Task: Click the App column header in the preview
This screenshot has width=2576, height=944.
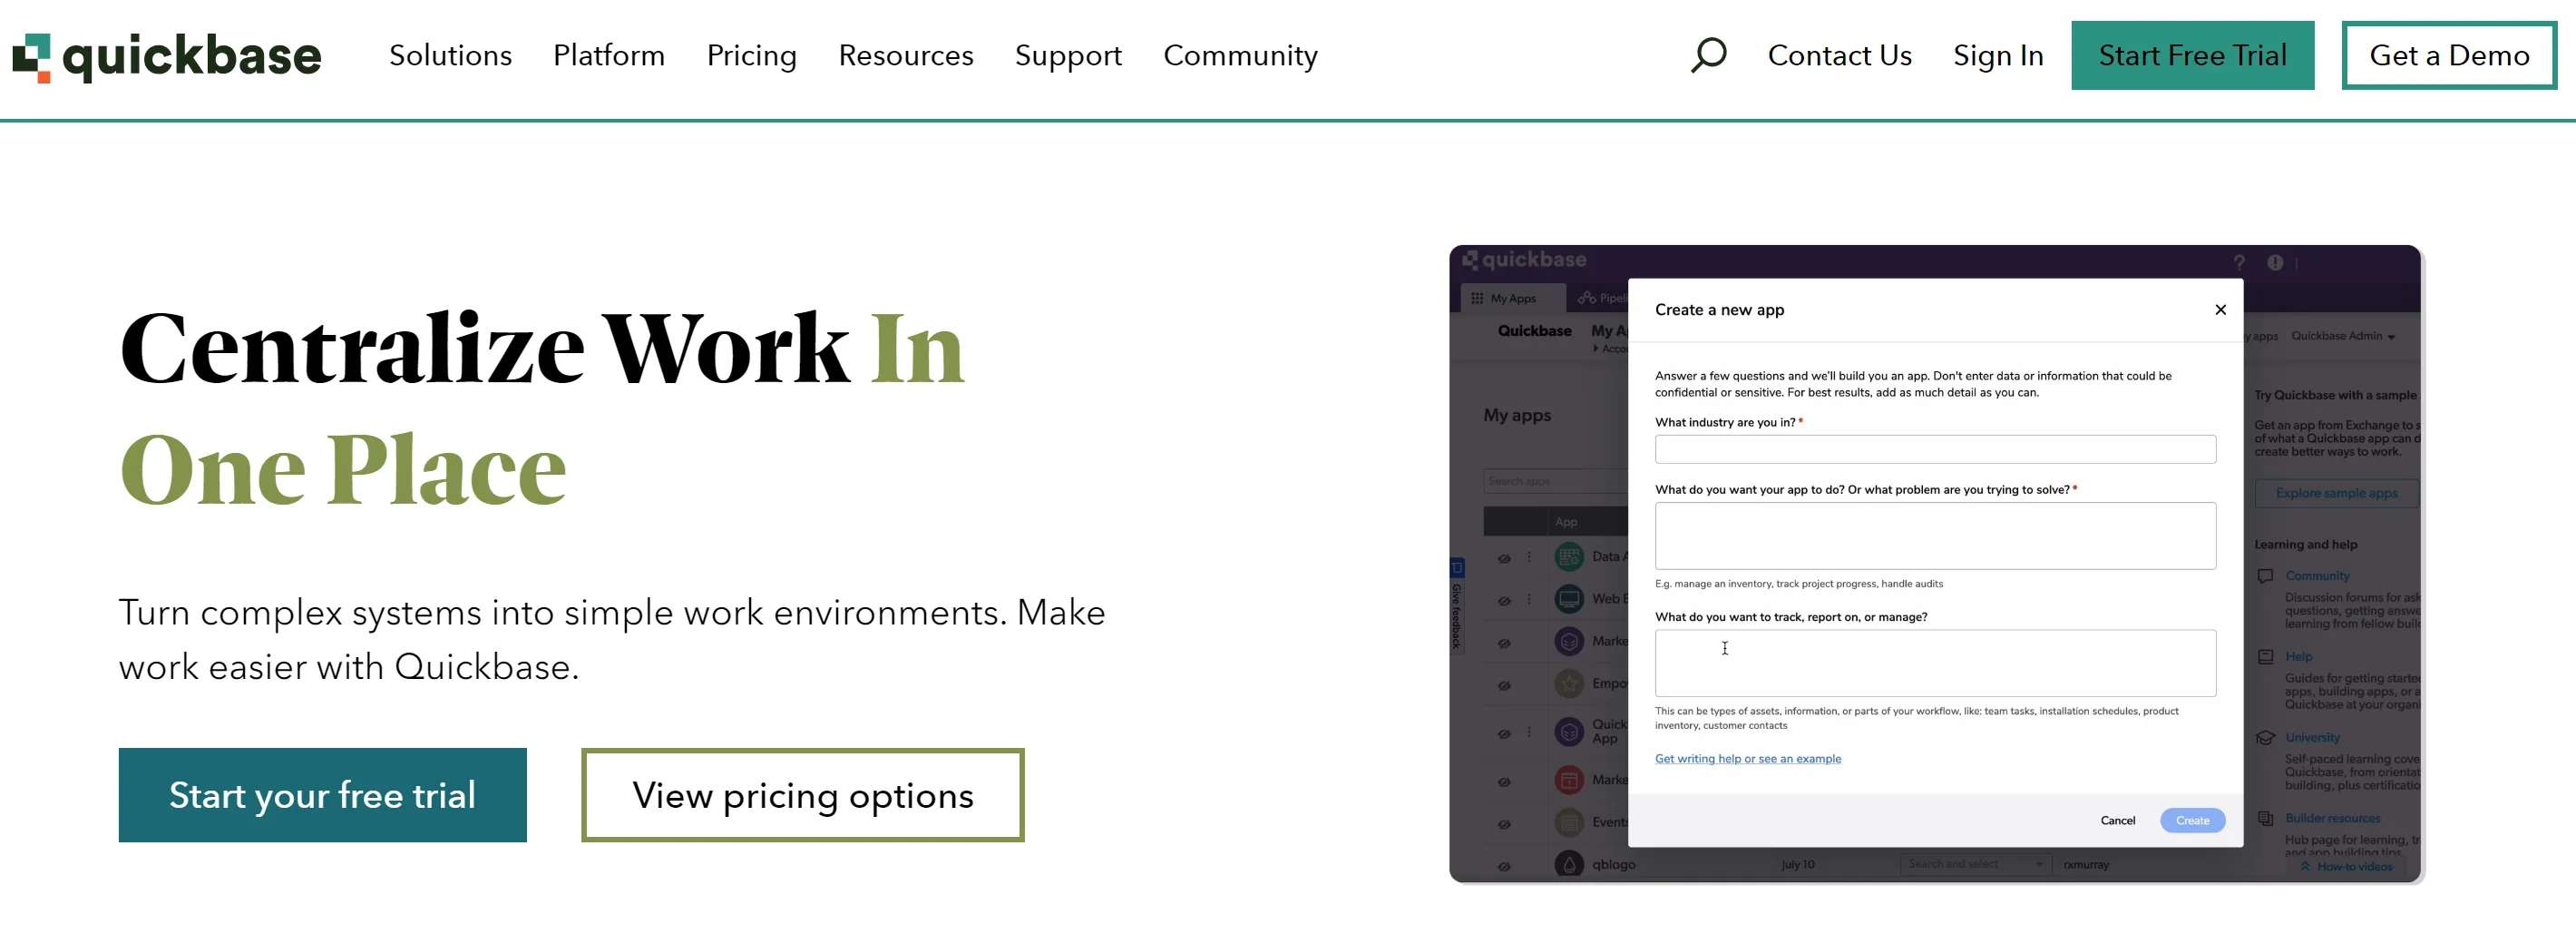Action: tap(1565, 522)
